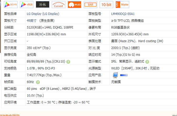177x116 pixels.
Task: Click response time 14 (Typ.)(G to G) ms
Action: pyautogui.click(x=126, y=55)
